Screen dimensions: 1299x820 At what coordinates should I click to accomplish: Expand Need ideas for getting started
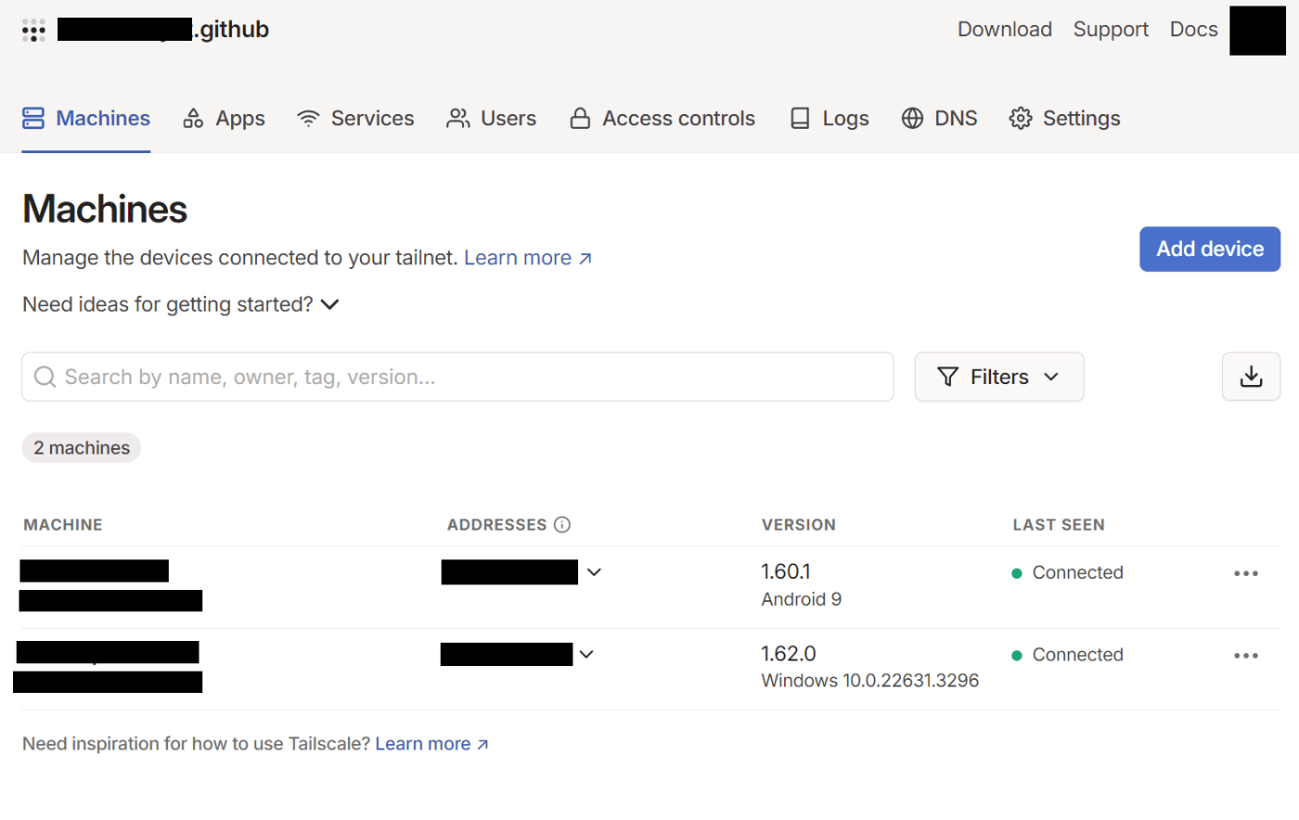181,304
